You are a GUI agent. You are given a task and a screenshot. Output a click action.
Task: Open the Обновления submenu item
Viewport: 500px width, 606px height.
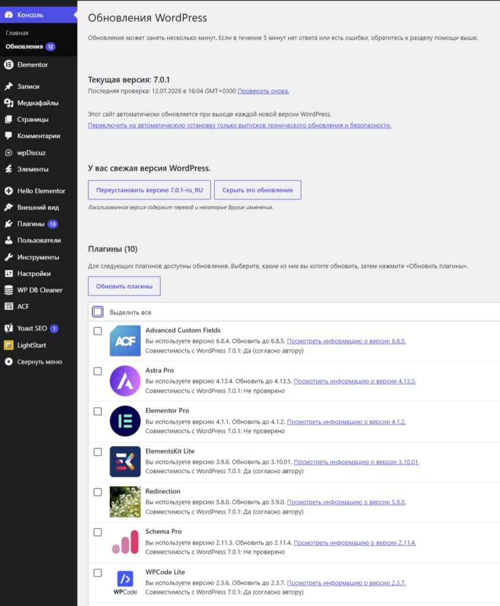24,46
